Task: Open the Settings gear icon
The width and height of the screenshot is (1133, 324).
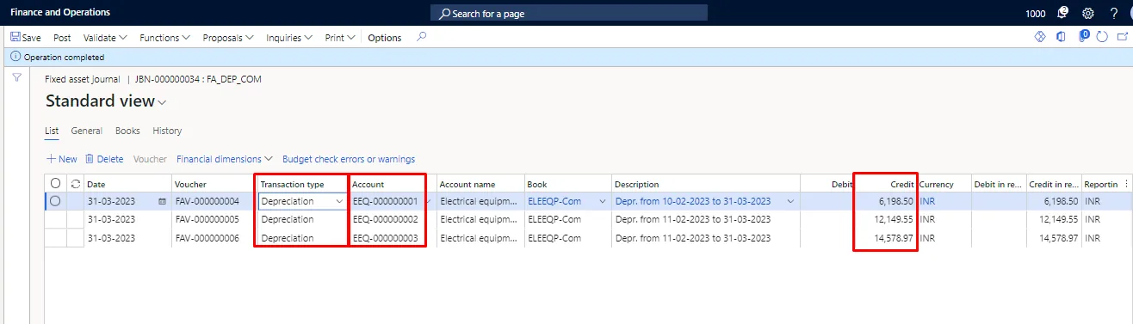Action: (1088, 13)
